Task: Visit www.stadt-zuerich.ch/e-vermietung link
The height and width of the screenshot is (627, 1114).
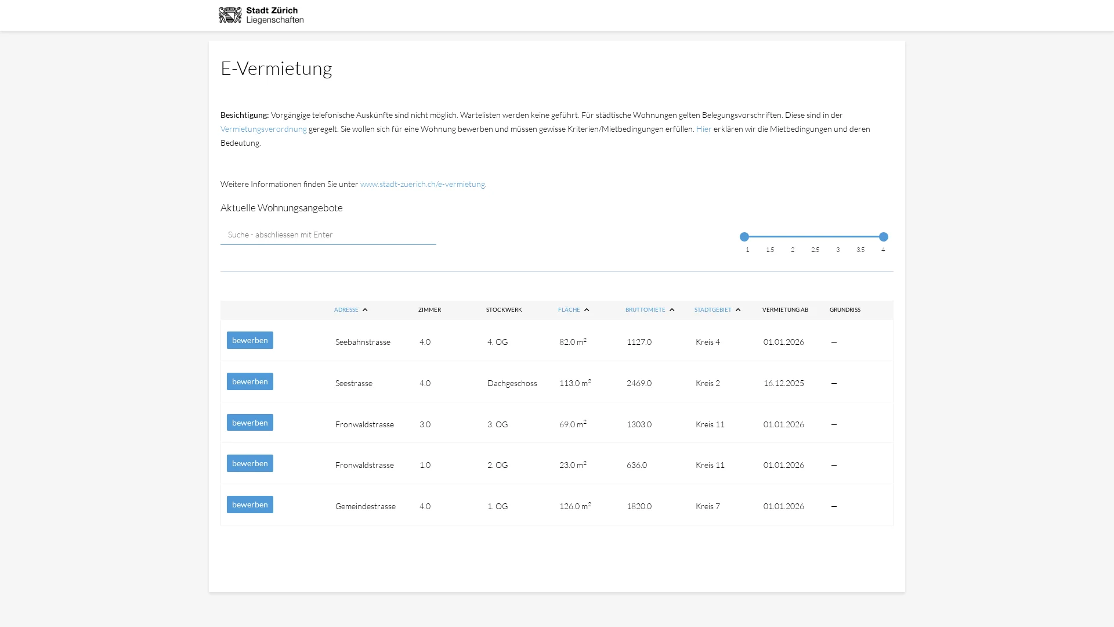Action: pyautogui.click(x=422, y=184)
